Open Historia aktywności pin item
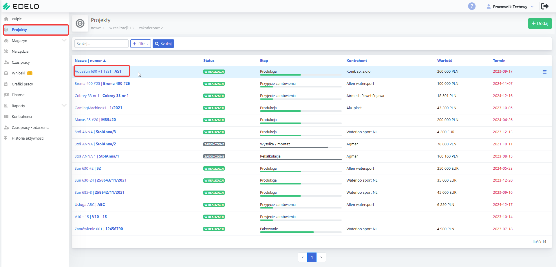Viewport: 556px width, 267px height. [28, 138]
